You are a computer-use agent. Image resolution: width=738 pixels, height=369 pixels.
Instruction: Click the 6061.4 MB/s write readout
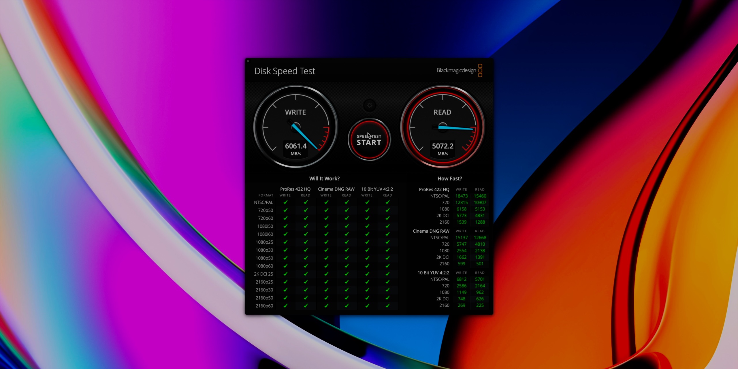coord(296,146)
